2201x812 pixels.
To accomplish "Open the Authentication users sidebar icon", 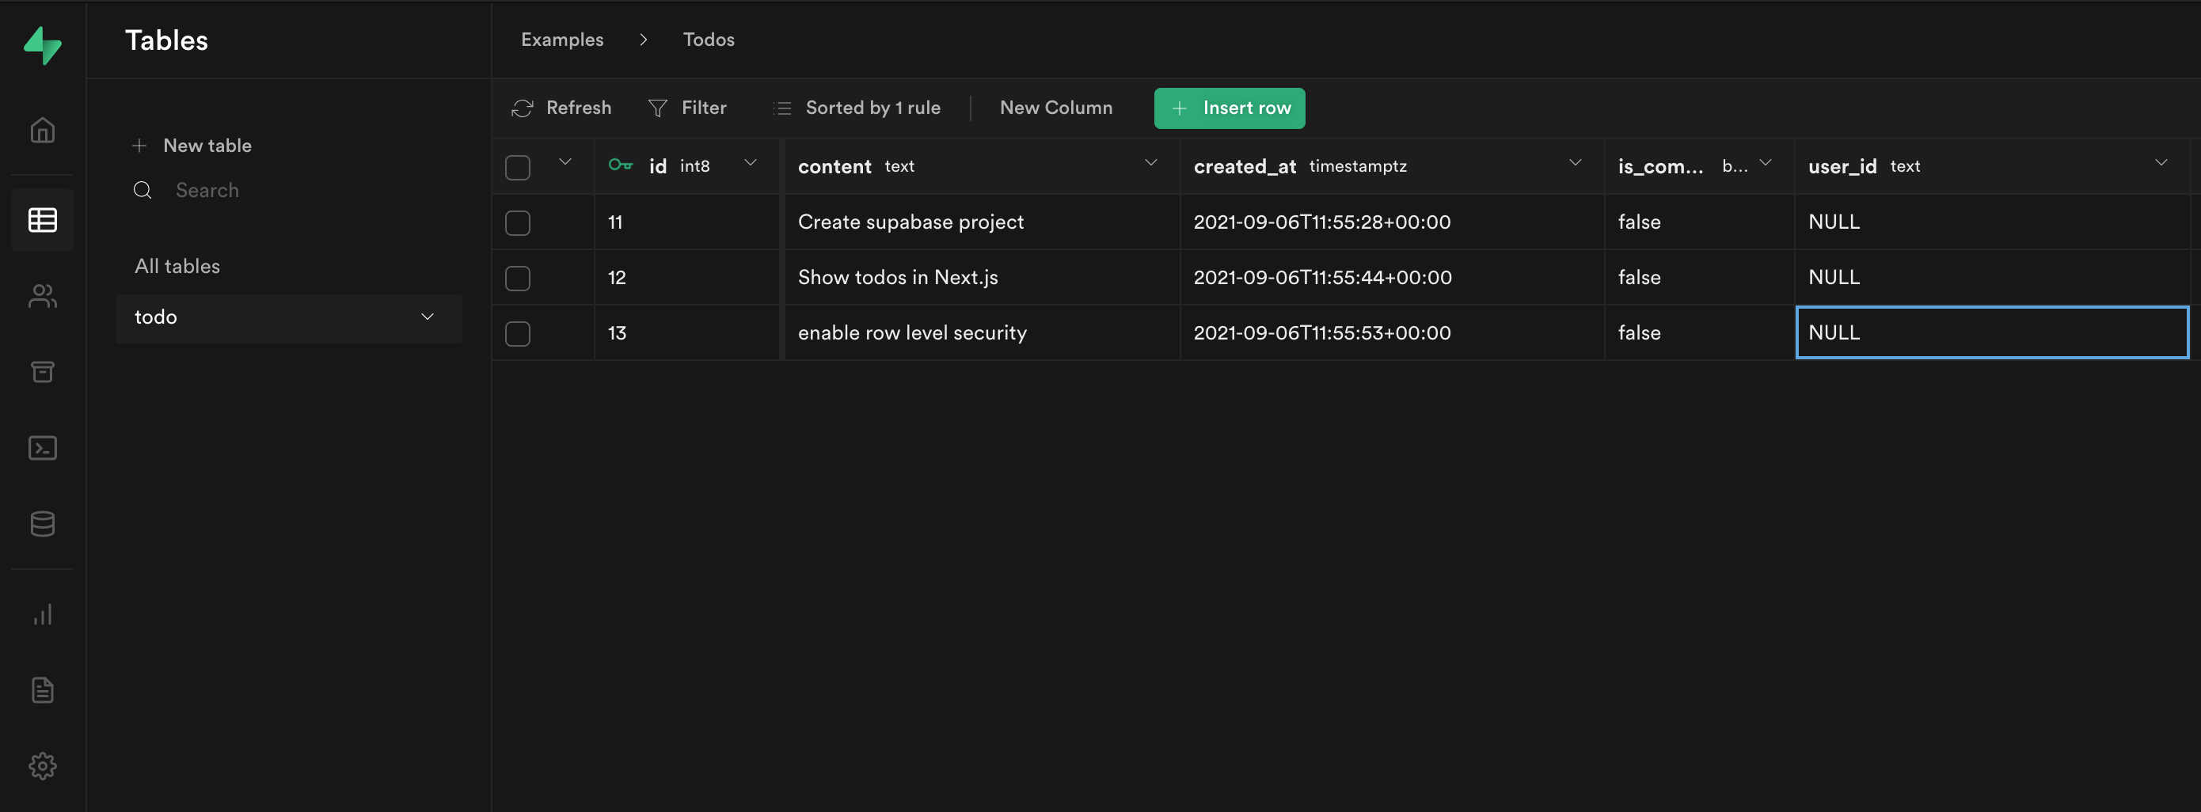I will click(x=43, y=295).
